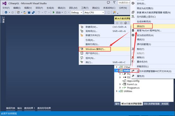
Task: Select App.config in Solution Explorer
Action: (133, 81)
